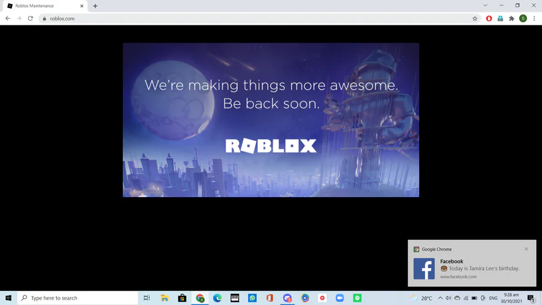Click the Roblox maintenance banner image
Image resolution: width=542 pixels, height=305 pixels.
271,120
